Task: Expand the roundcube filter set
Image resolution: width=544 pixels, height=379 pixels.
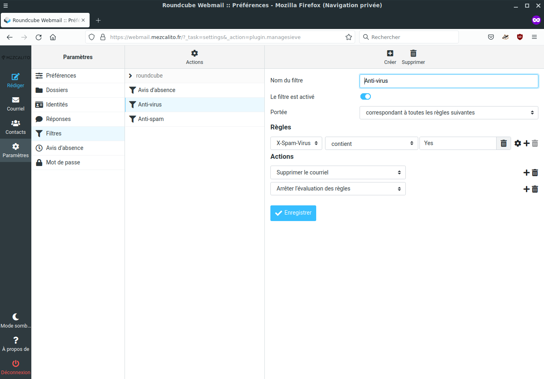Action: pos(131,76)
